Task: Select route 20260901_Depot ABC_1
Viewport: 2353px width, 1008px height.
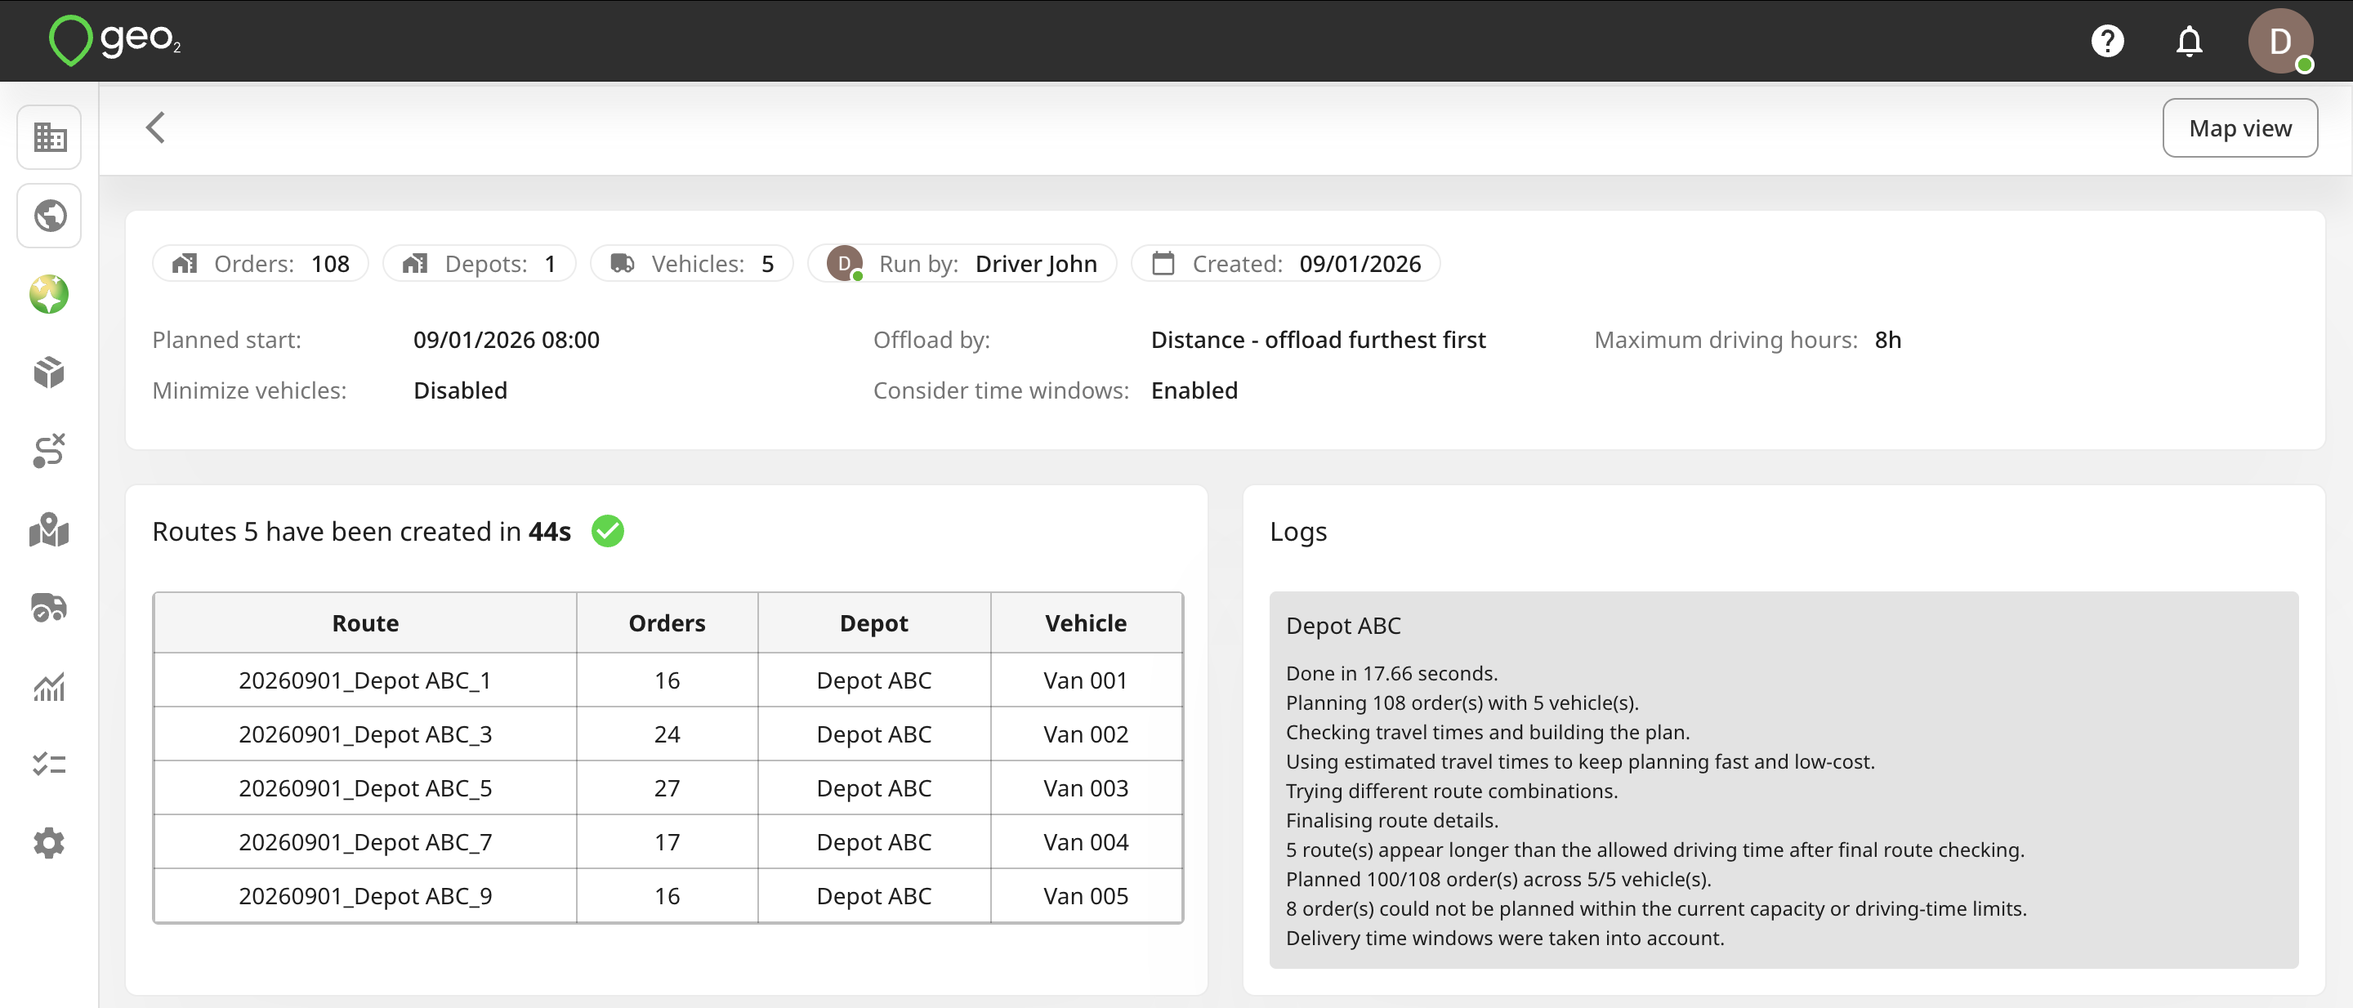Action: pos(365,680)
